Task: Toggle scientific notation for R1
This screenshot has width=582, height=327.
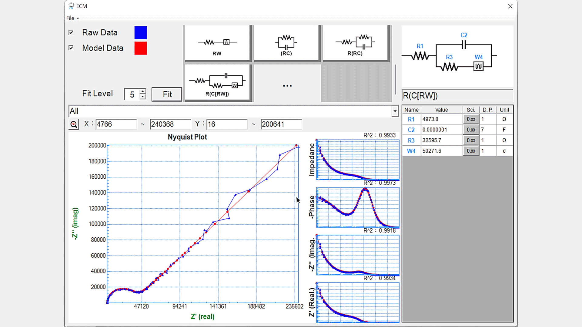Action: [x=471, y=119]
